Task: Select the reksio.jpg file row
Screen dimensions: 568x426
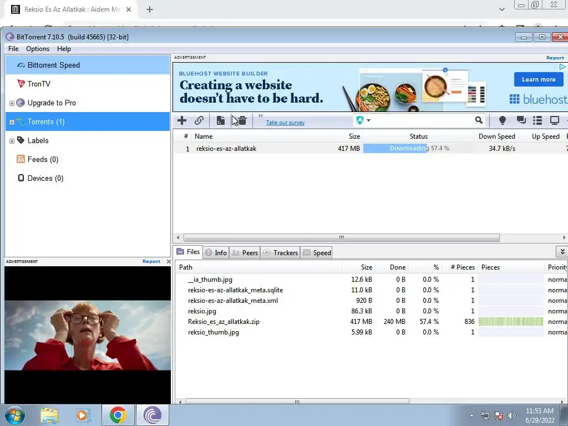Action: pyautogui.click(x=371, y=311)
